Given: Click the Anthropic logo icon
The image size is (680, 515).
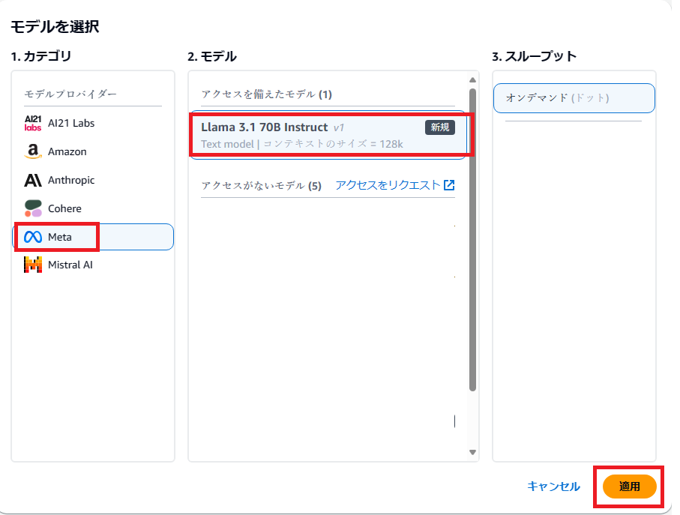Looking at the screenshot, I should point(33,180).
